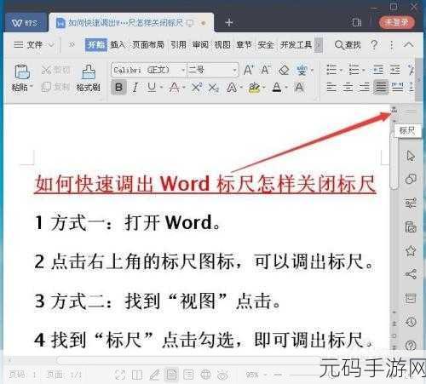Toggle Italic formatting
This screenshot has width=426, height=384.
(135, 88)
